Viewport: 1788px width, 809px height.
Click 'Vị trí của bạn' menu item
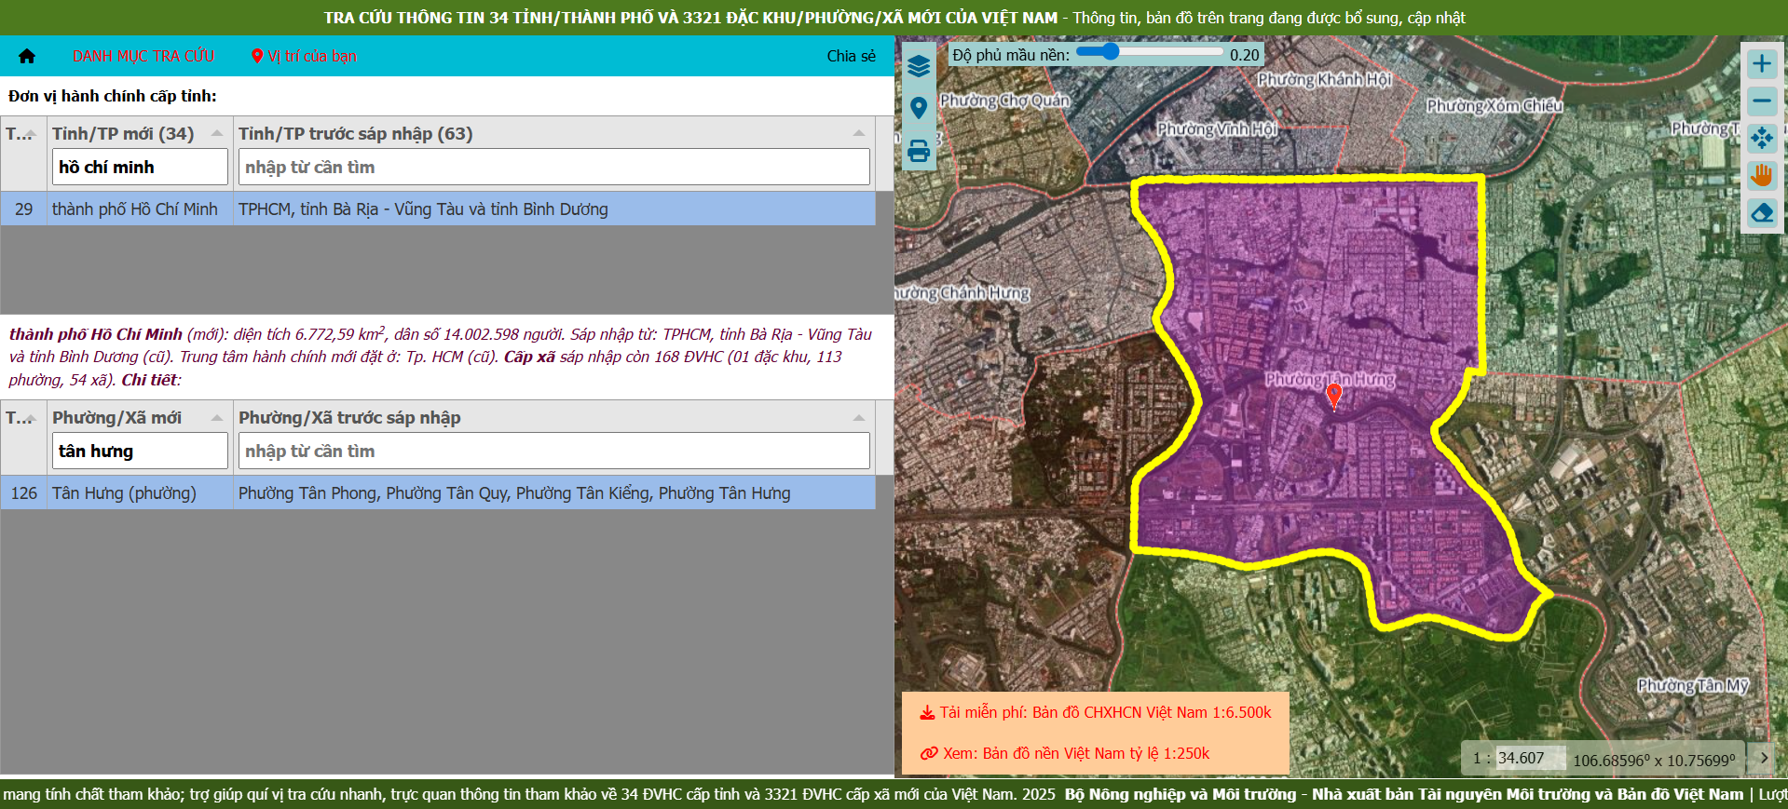pyautogui.click(x=305, y=56)
